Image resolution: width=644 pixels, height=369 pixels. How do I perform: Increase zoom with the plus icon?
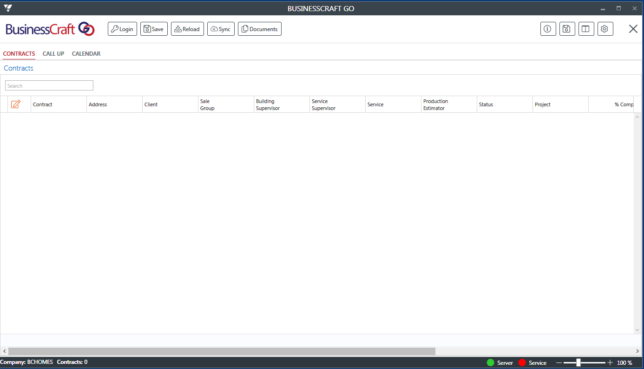(610, 363)
